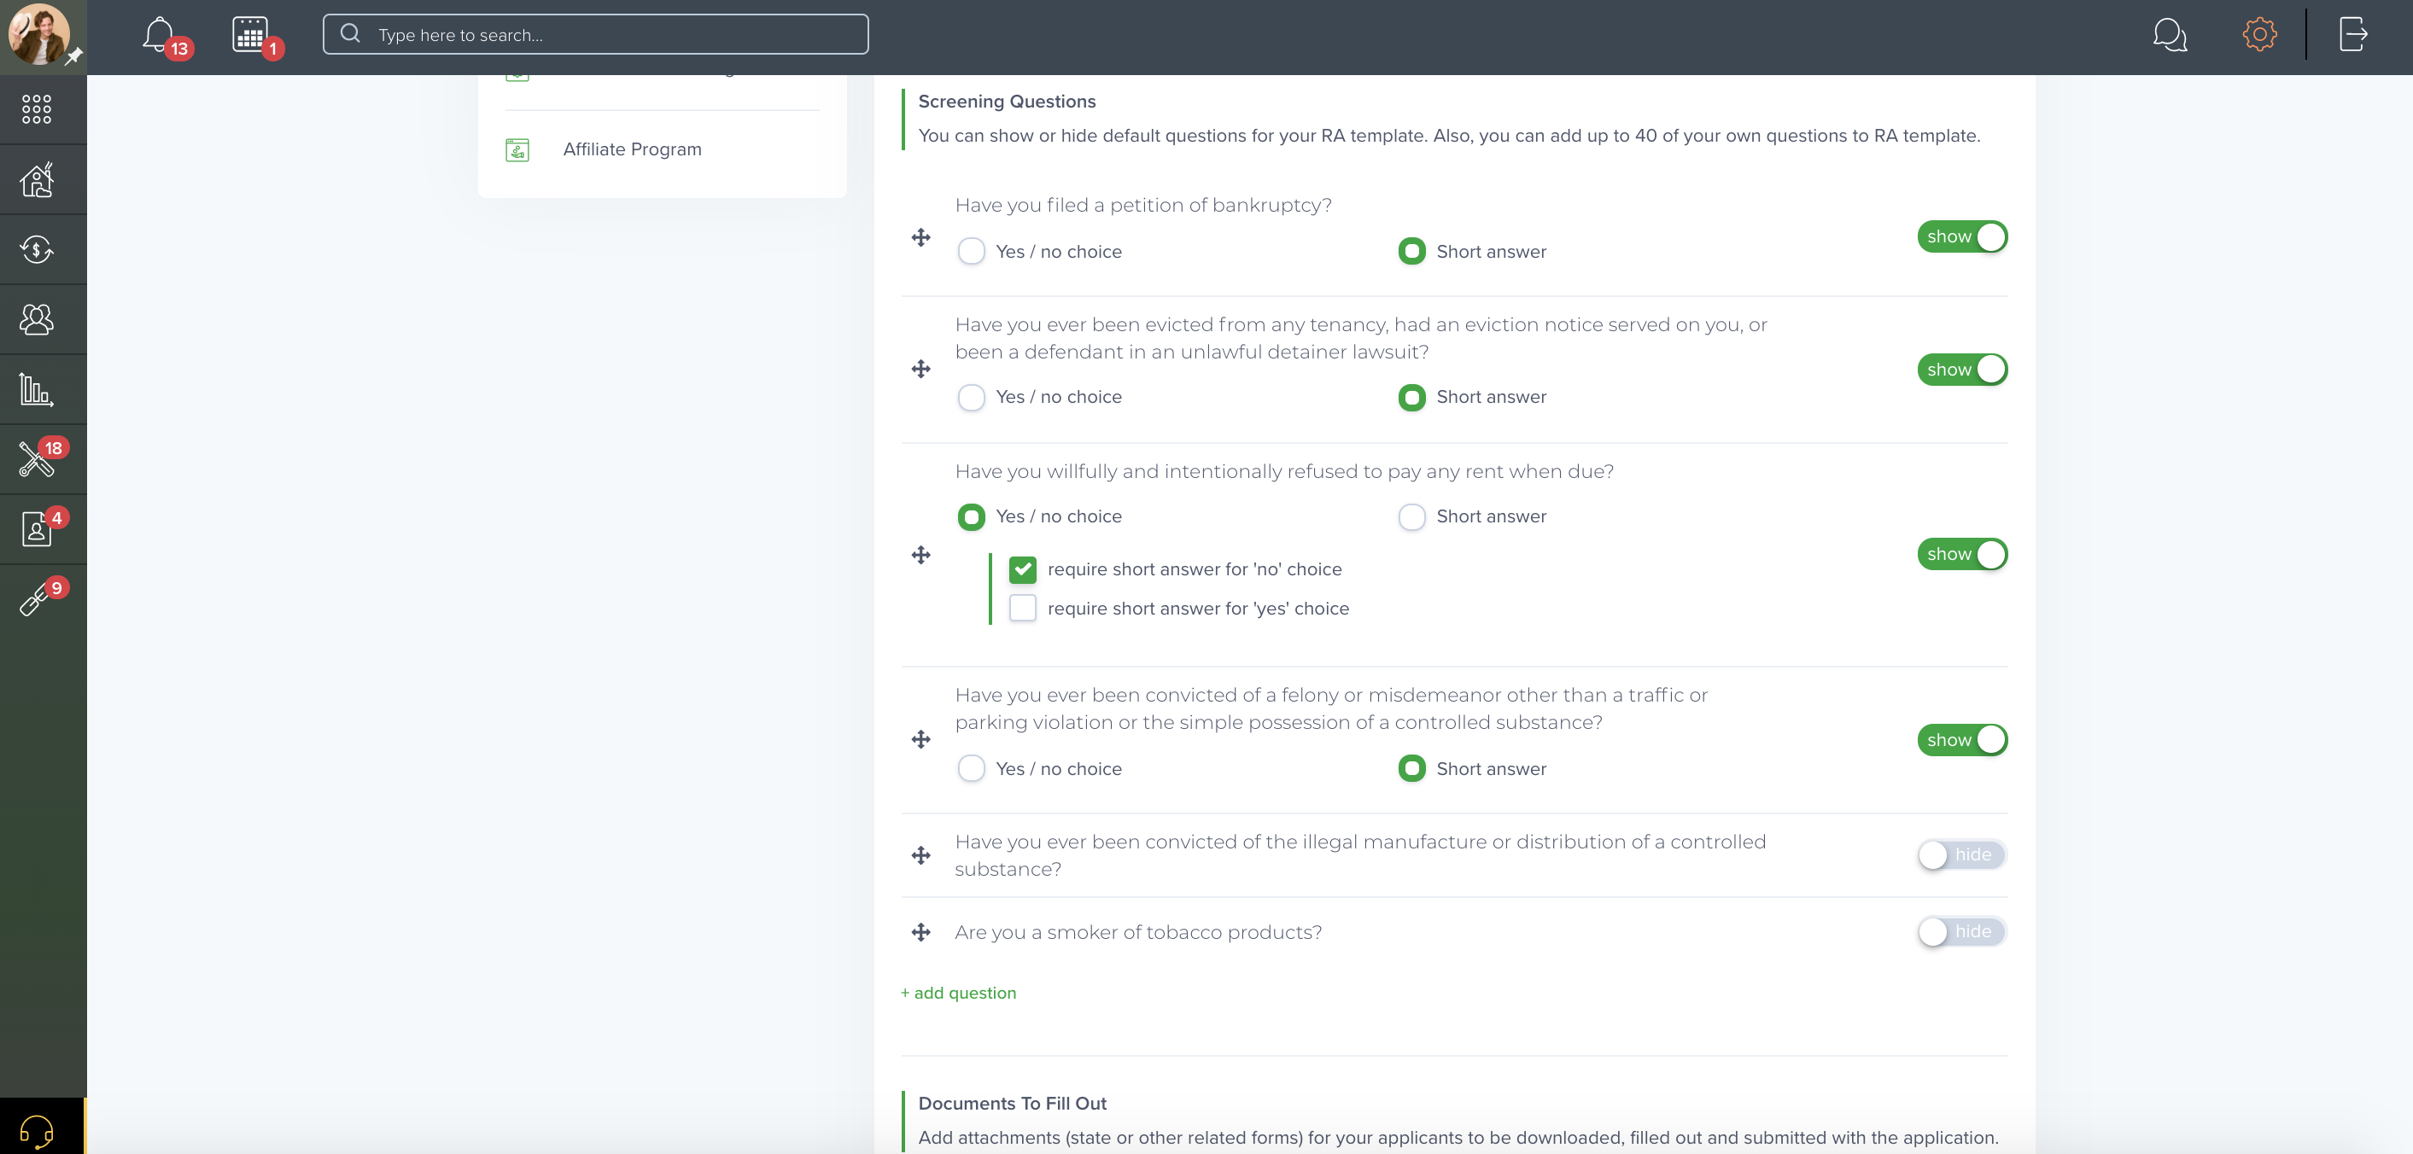Viewport: 2413px width, 1154px height.
Task: Select Yes / no choice for eviction question
Action: click(x=972, y=397)
